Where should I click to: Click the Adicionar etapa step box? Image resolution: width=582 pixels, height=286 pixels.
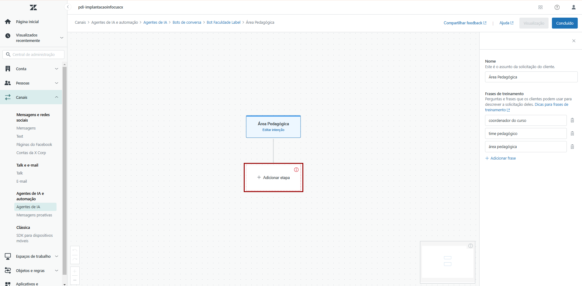273,178
